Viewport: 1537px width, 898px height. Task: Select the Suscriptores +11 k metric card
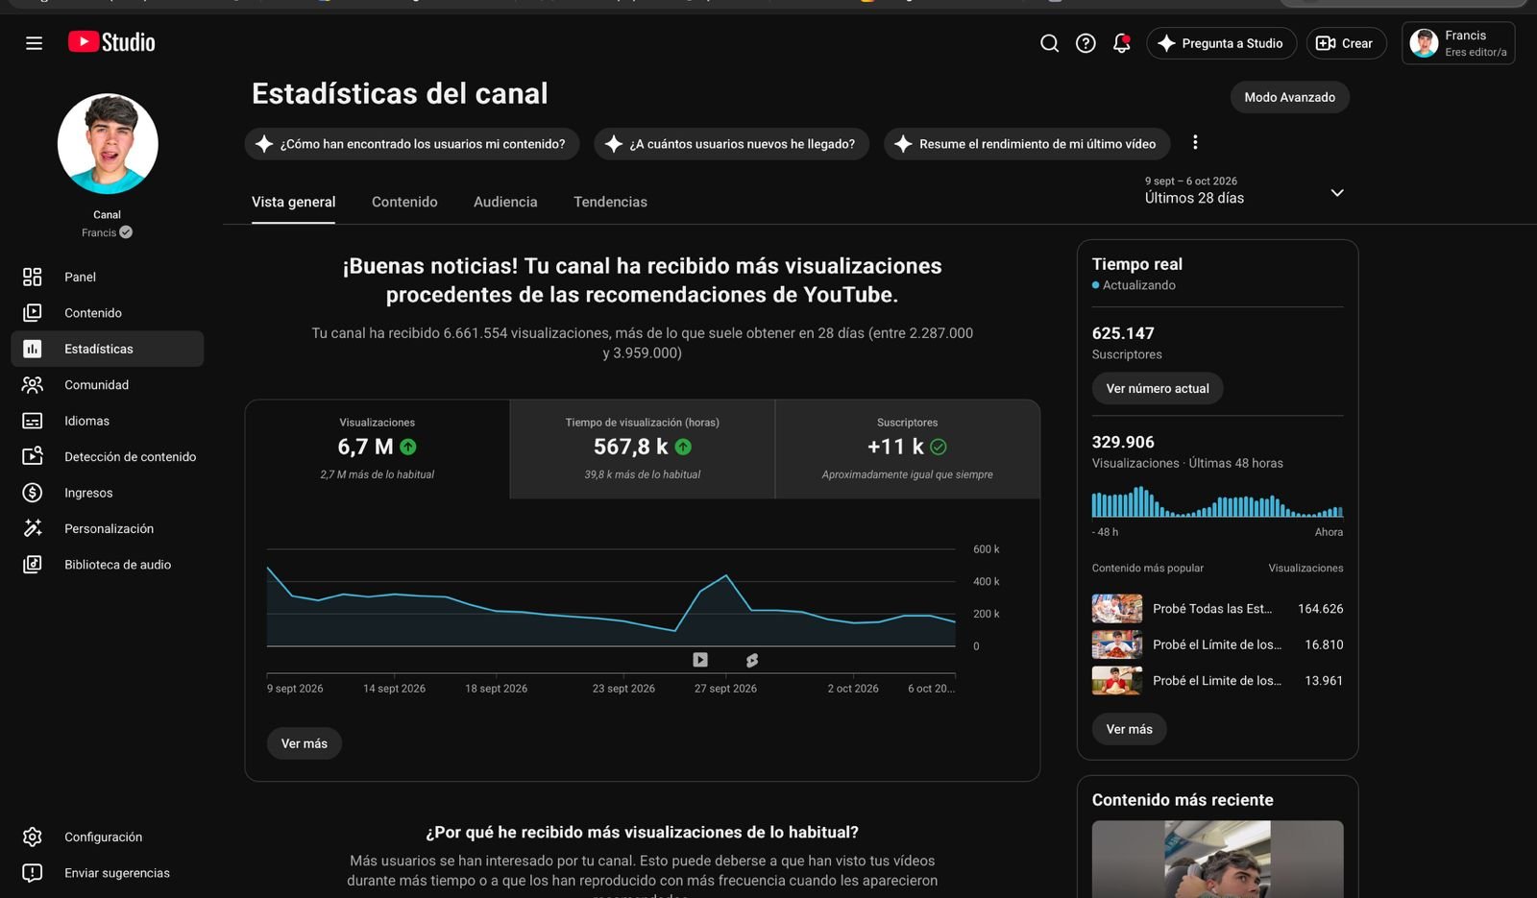click(x=908, y=449)
